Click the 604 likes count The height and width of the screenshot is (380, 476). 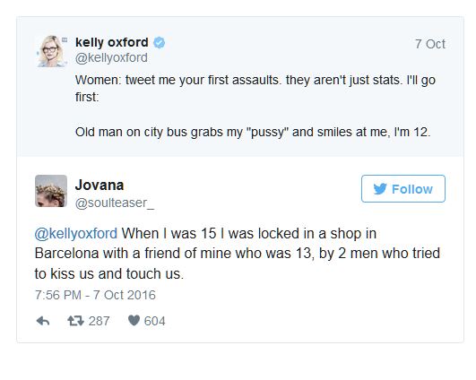pos(154,321)
